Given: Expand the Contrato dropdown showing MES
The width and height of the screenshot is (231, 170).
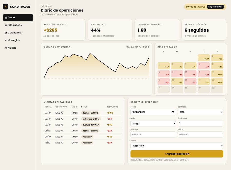Looking at the screenshot, I should click(200, 112).
